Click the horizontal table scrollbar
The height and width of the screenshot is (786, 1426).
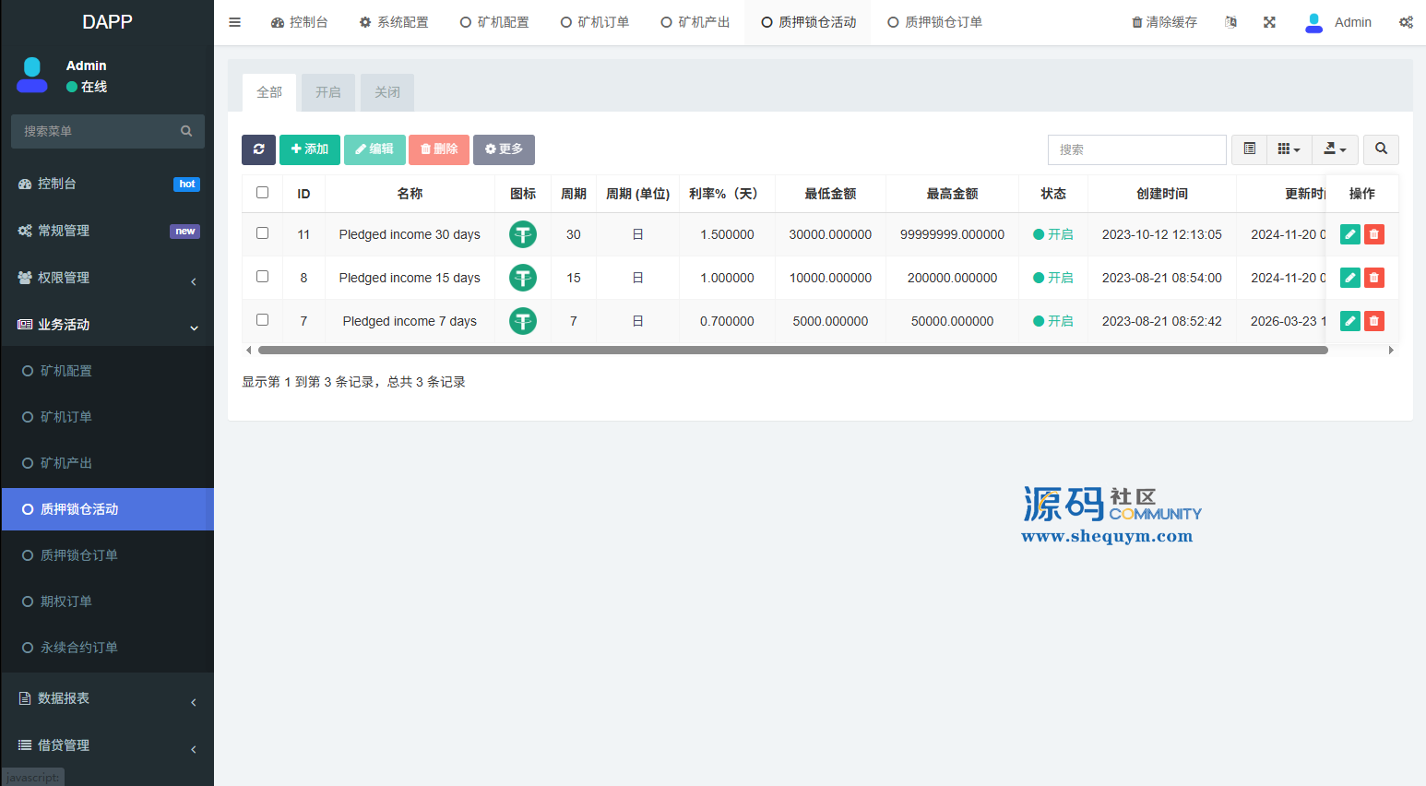coord(791,351)
